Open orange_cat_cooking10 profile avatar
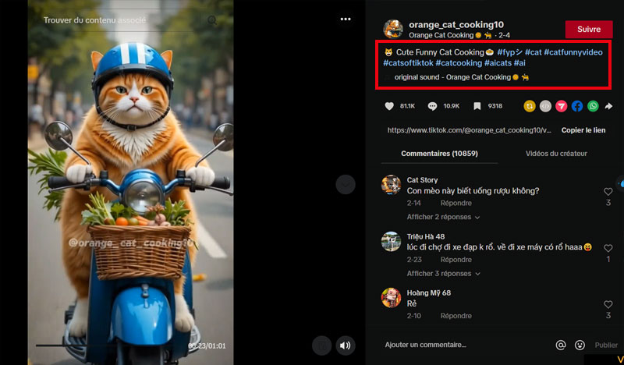Viewport: 624px width, 365px height. 393,29
